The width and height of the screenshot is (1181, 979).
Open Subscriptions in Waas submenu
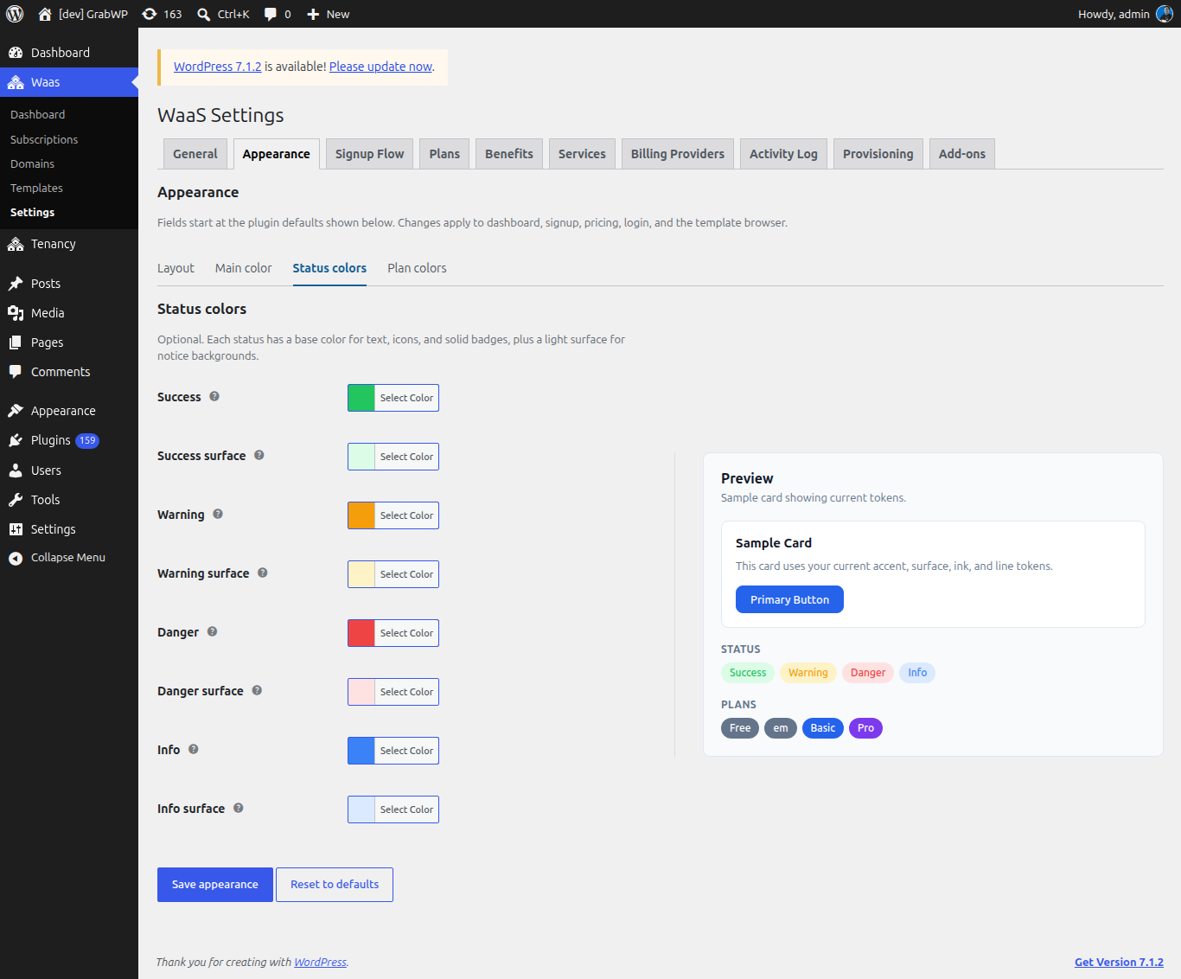pos(44,139)
